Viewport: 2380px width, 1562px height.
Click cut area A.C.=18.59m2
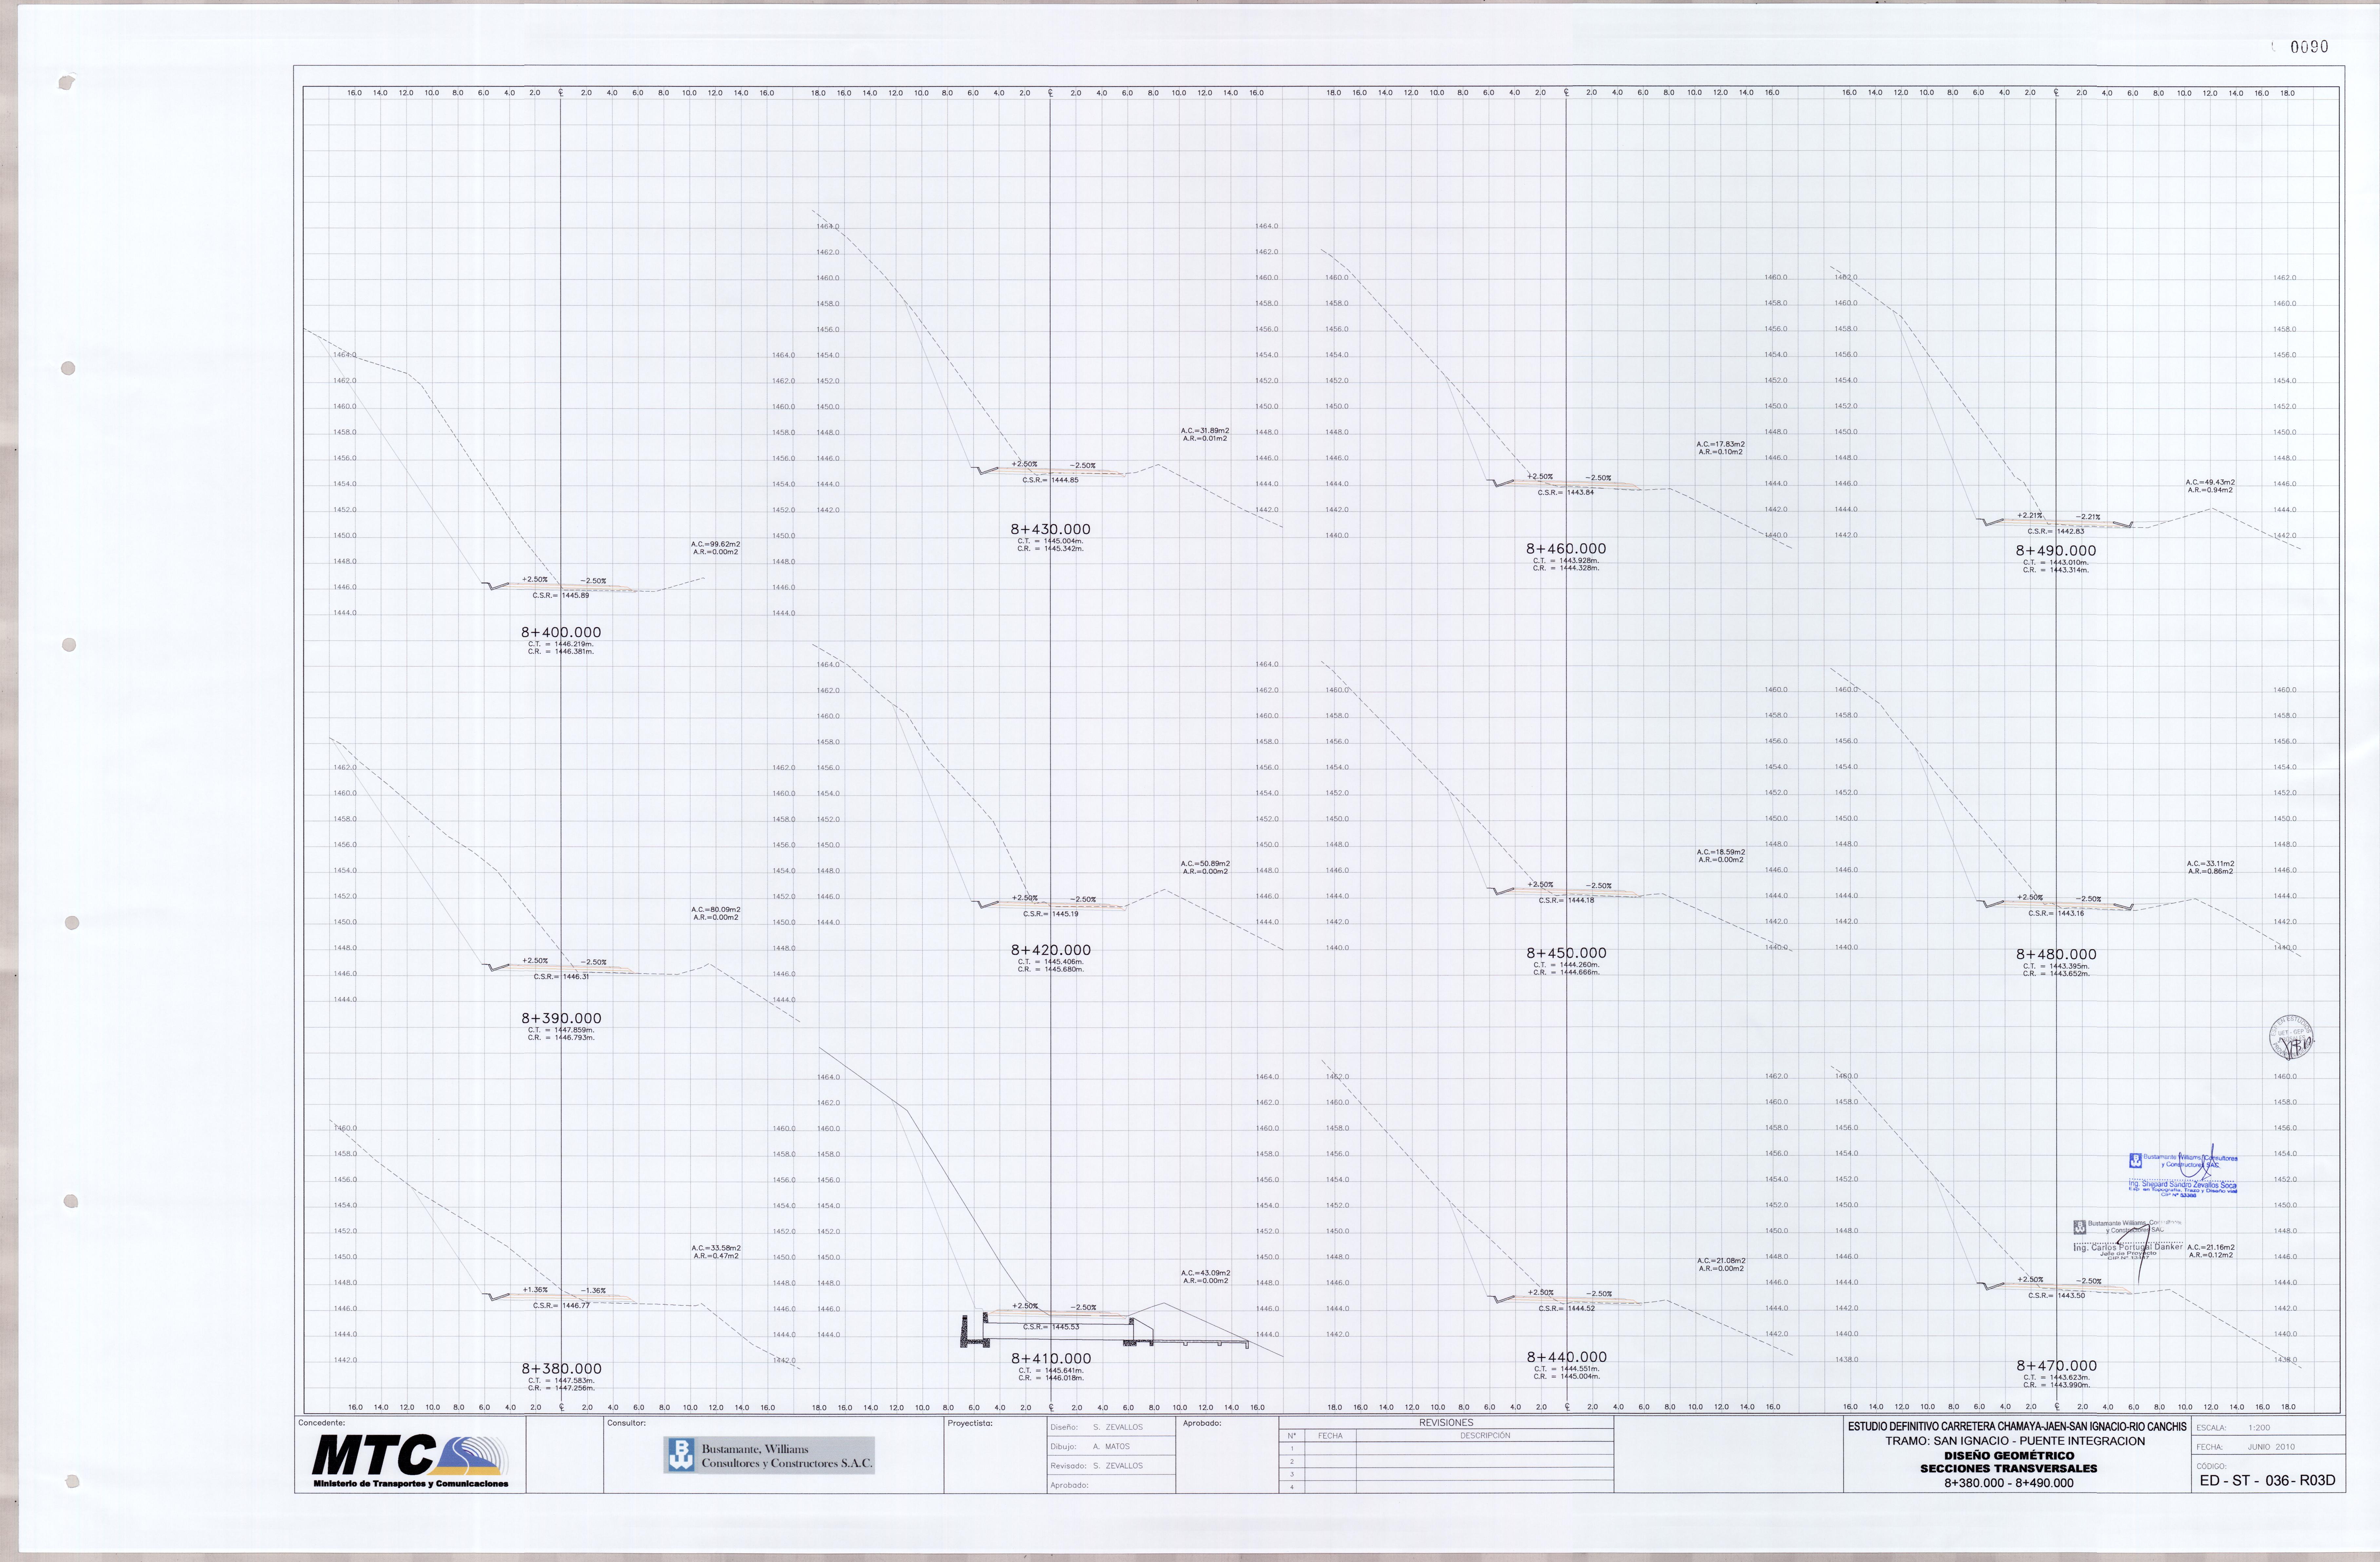[x=1721, y=853]
